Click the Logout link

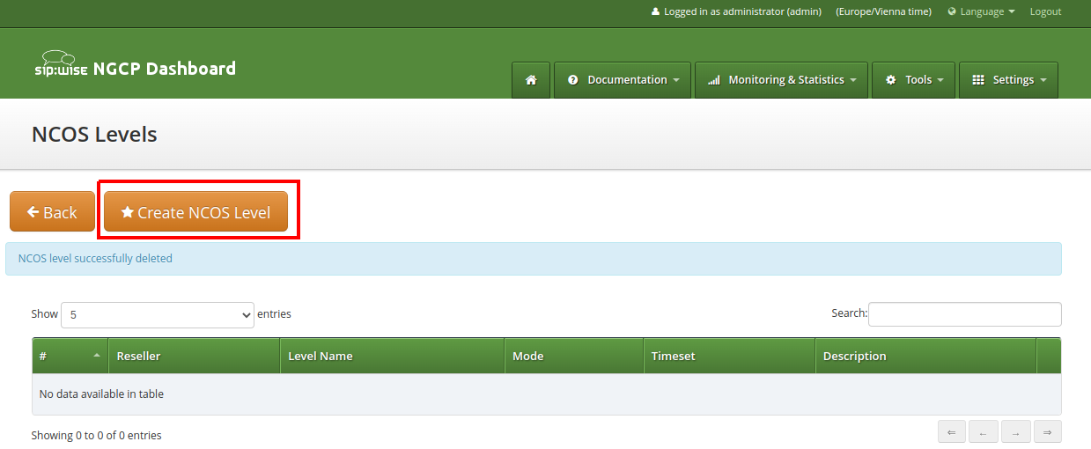click(x=1045, y=12)
